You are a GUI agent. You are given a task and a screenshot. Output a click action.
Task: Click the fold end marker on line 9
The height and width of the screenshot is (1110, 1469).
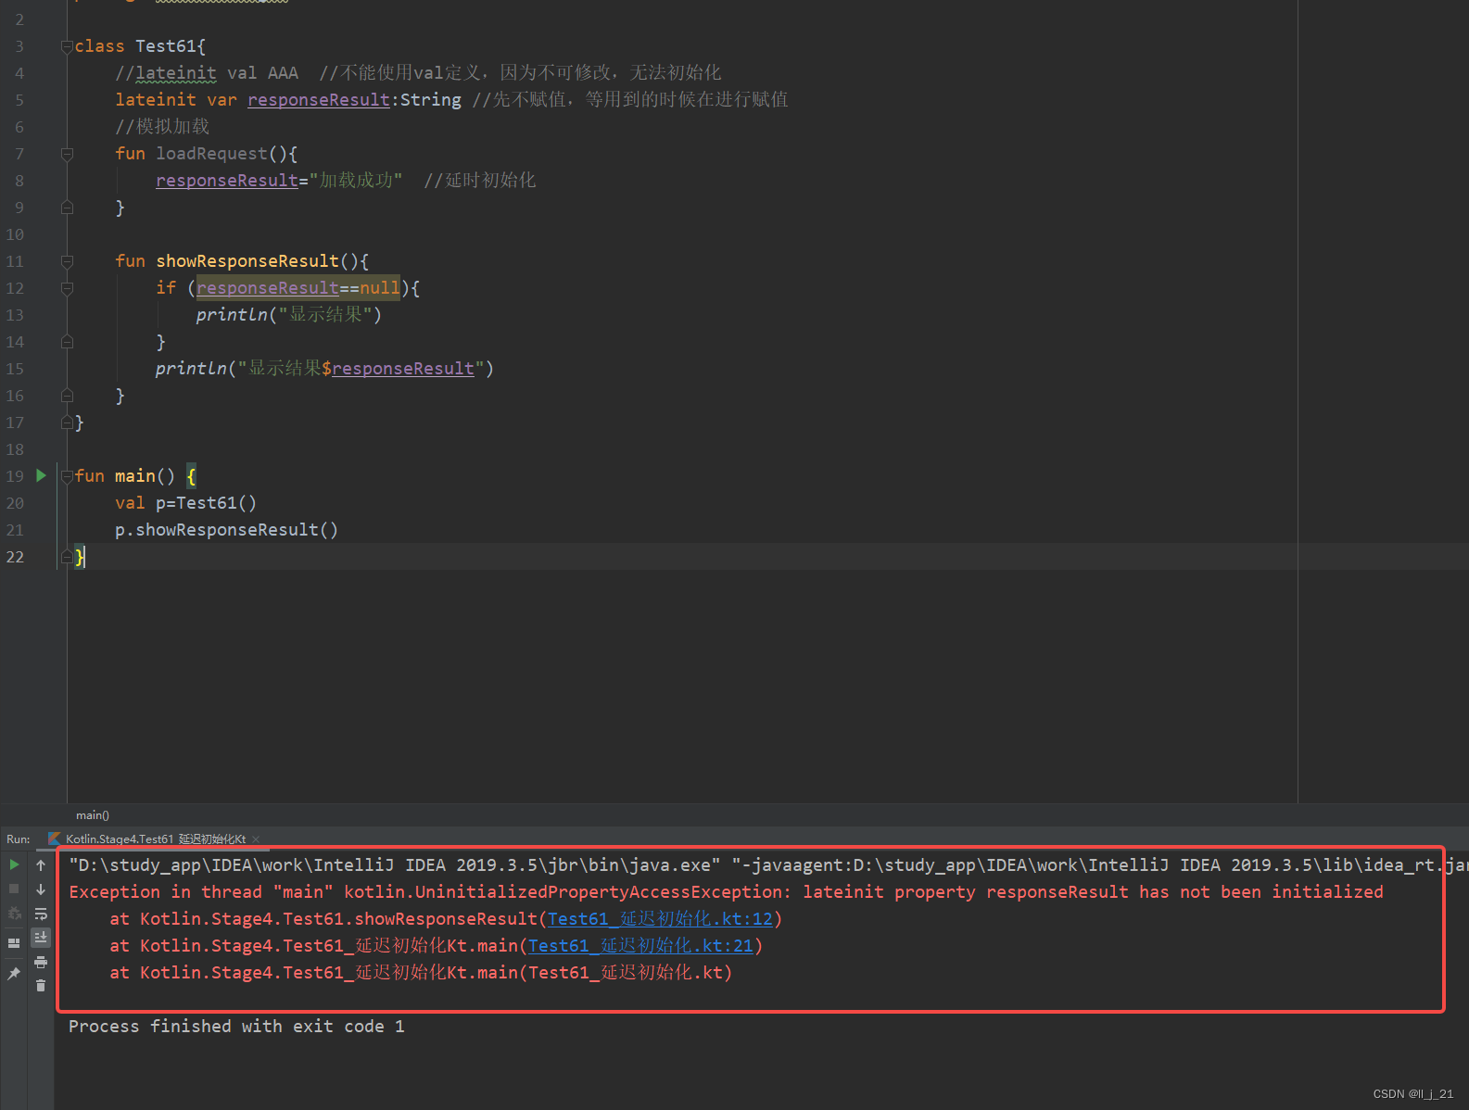pos(67,208)
